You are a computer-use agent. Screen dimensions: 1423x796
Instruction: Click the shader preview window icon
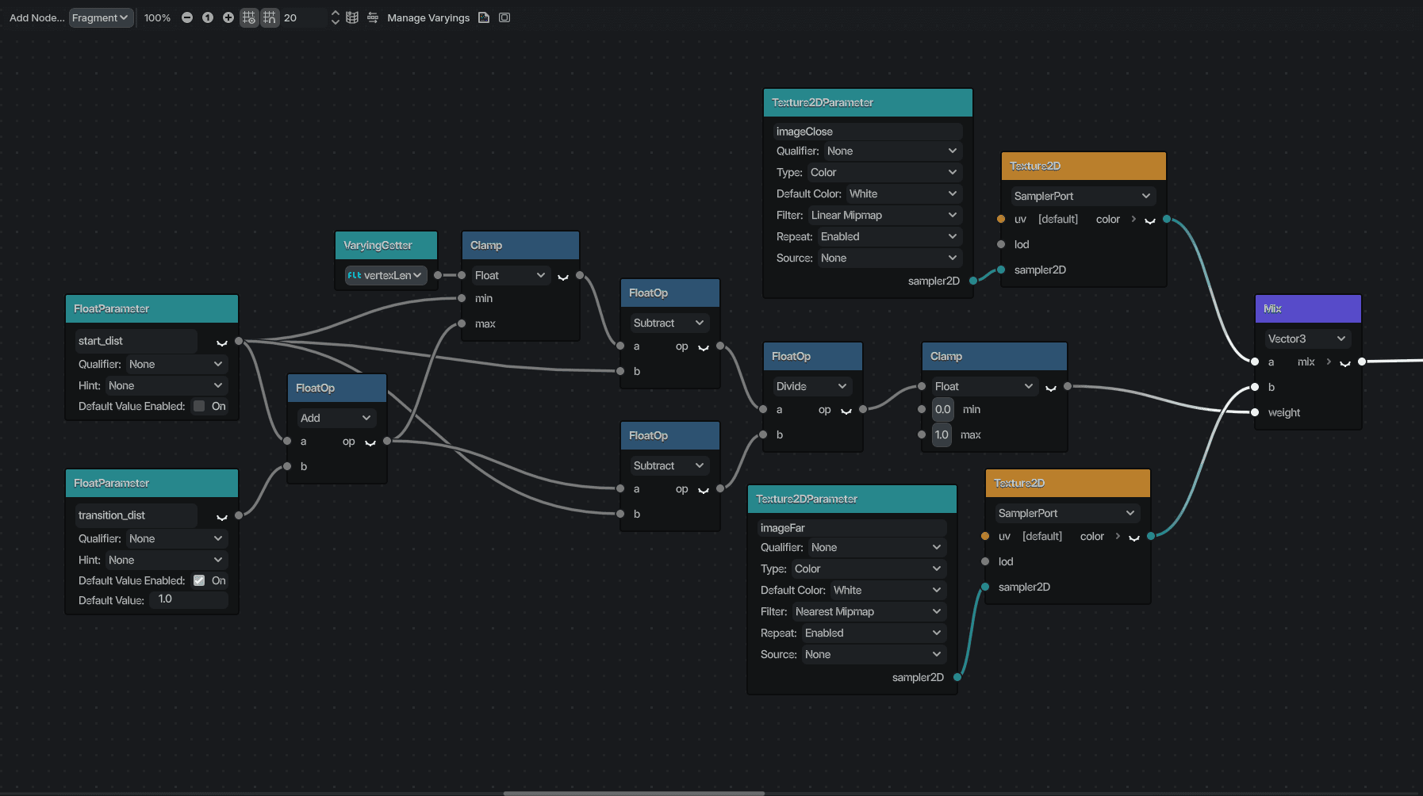coord(504,17)
